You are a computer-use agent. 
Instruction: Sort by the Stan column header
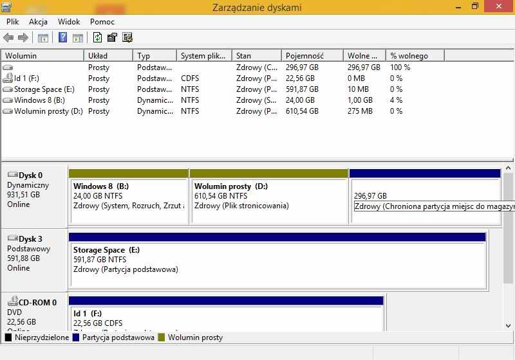257,56
